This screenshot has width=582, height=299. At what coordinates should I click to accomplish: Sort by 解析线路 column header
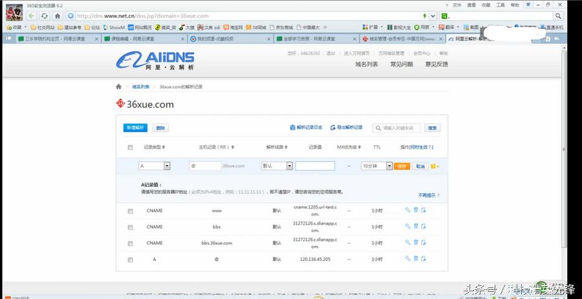click(x=277, y=147)
